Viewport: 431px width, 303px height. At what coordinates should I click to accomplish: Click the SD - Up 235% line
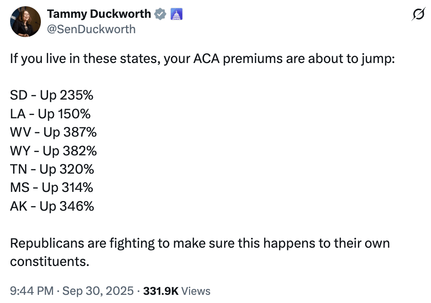coord(51,95)
